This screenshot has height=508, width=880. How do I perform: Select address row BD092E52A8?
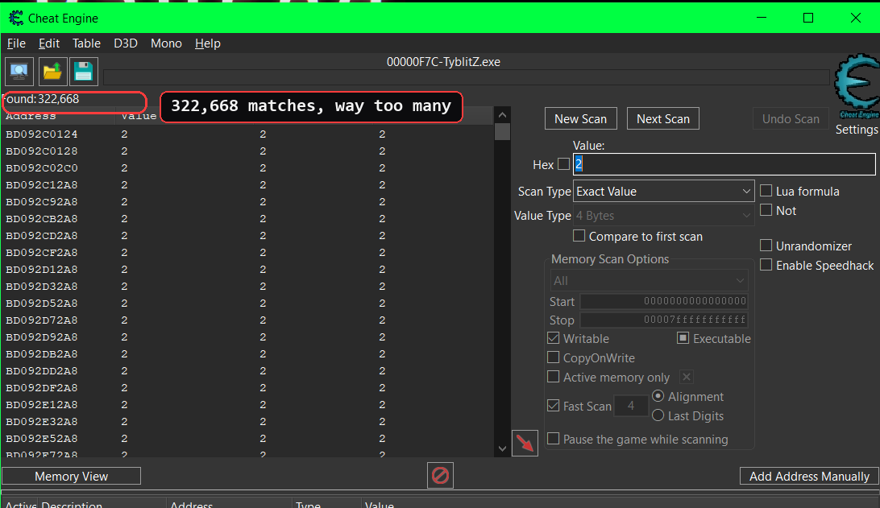click(x=247, y=439)
